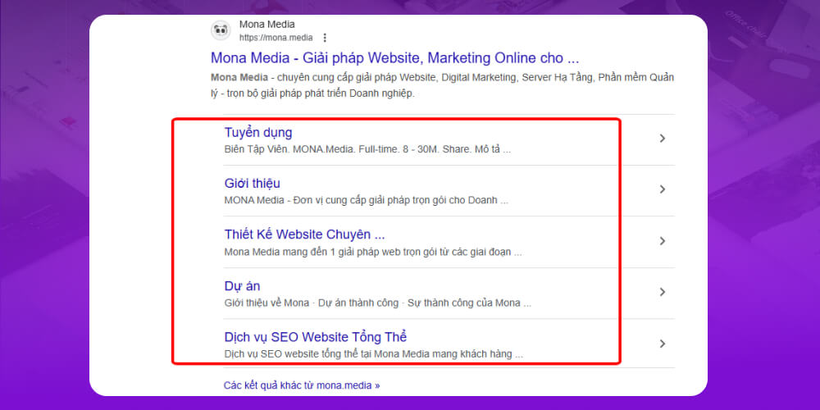This screenshot has width=820, height=410.
Task: Click the Mona Media panda favicon
Action: 221,31
